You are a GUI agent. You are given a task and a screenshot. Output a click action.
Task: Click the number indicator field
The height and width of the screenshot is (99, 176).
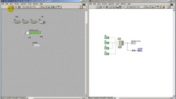pyautogui.click(x=36, y=45)
